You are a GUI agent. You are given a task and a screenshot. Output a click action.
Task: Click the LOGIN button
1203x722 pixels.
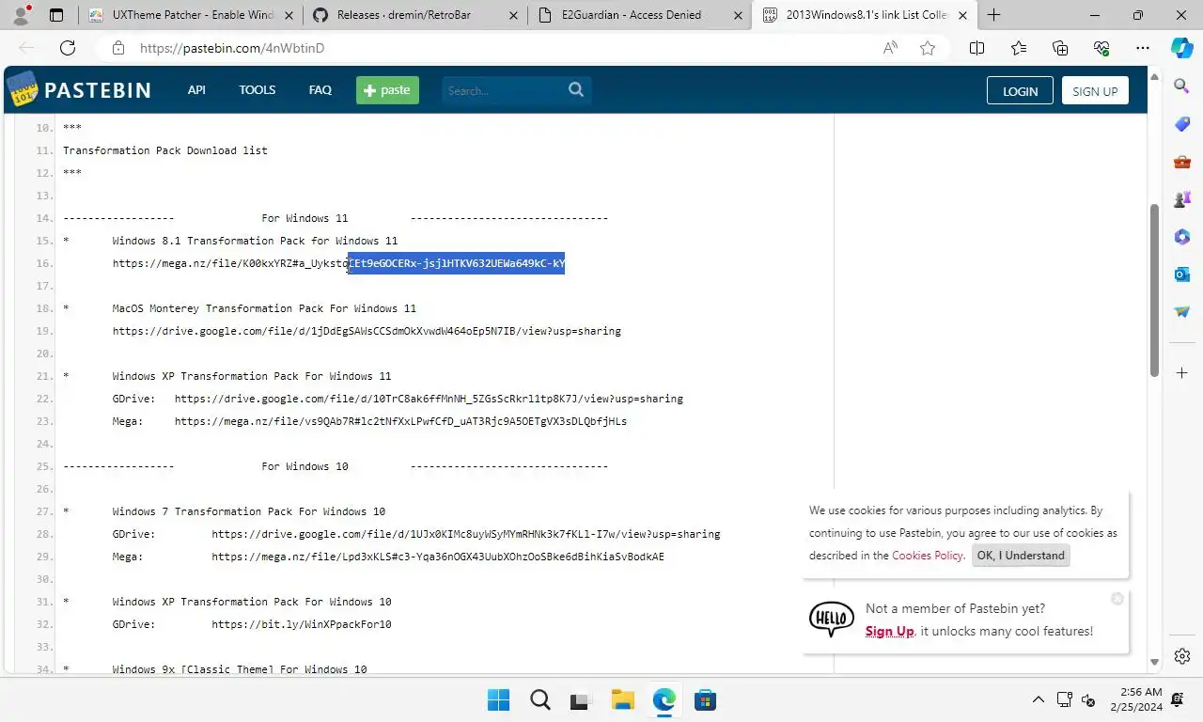click(x=1020, y=91)
